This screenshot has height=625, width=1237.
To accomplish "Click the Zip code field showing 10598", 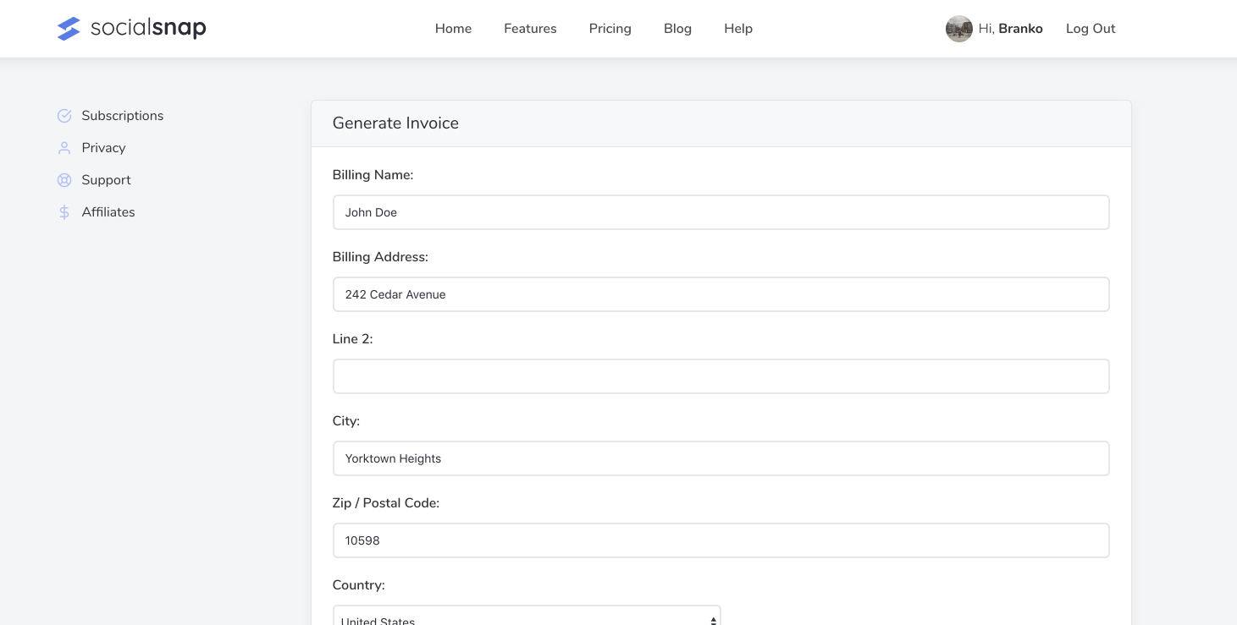I will tap(721, 540).
